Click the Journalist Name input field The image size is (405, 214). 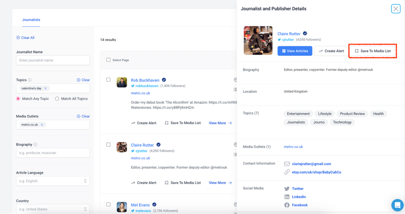pyautogui.click(x=53, y=60)
